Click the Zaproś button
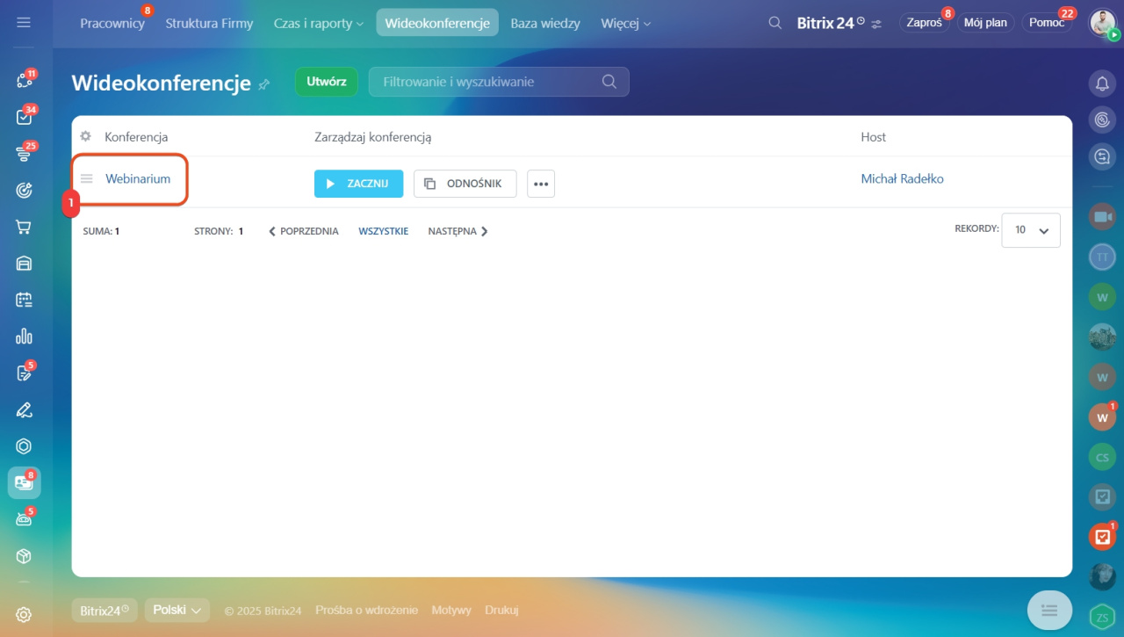1124x637 pixels. pyautogui.click(x=924, y=23)
